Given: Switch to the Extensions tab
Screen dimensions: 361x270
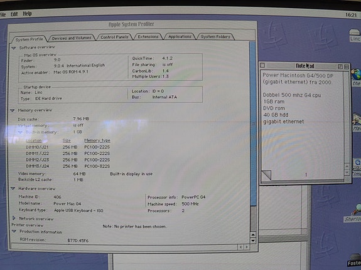Looking at the screenshot, I should coord(148,36).
